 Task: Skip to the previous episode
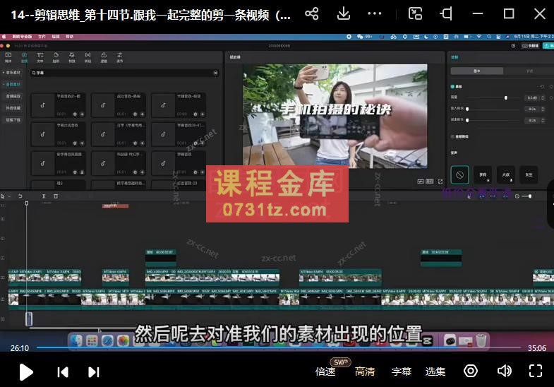[x=63, y=371]
